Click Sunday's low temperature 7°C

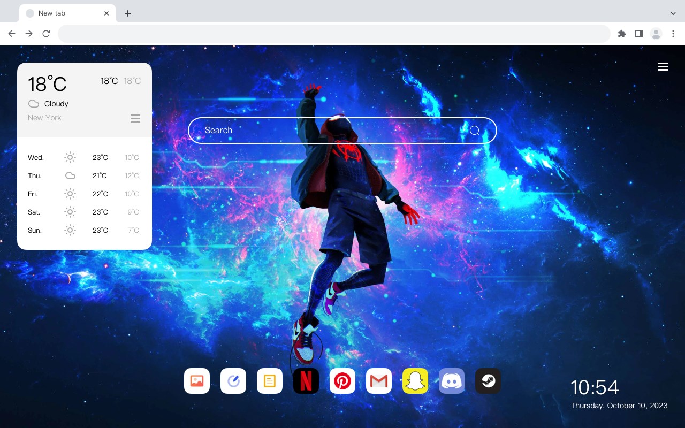(133, 230)
